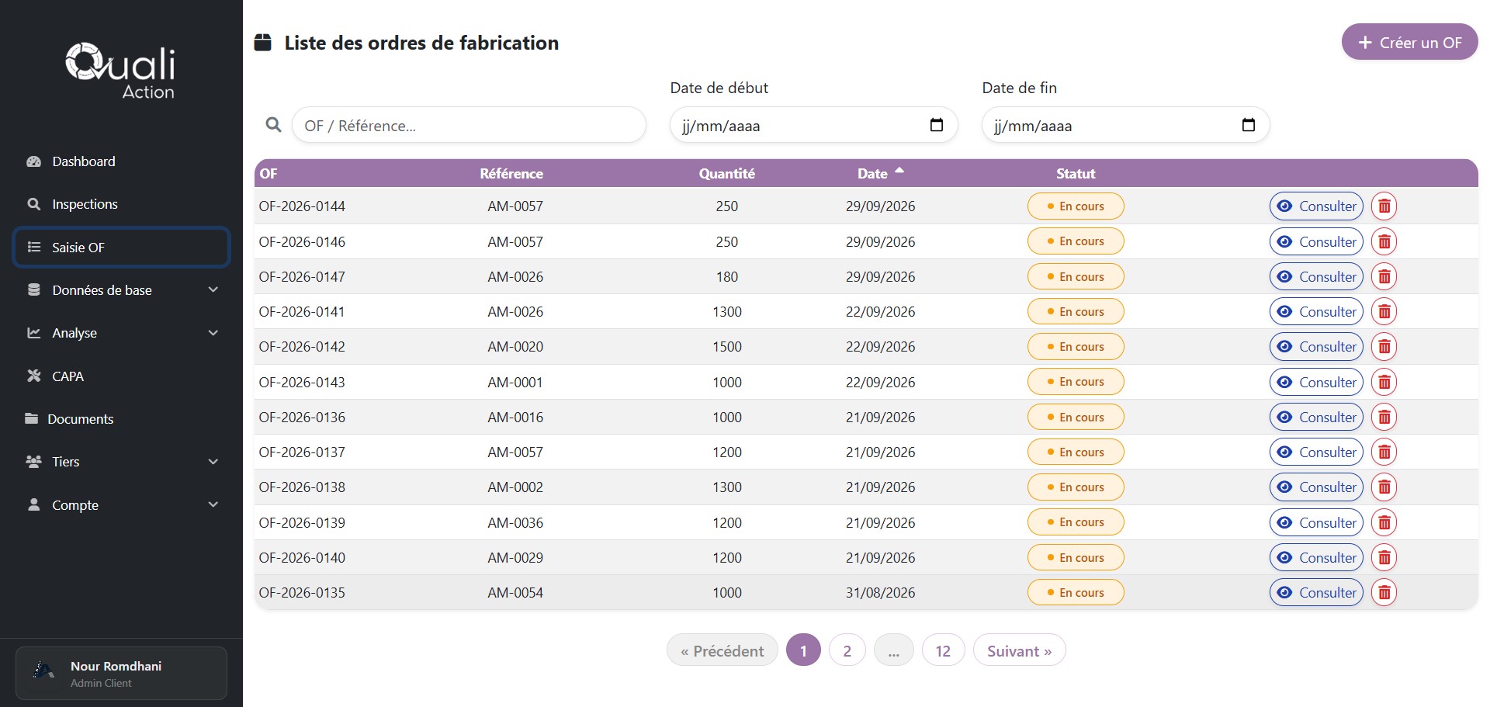Click the Statut column header
The height and width of the screenshot is (707, 1490).
point(1076,174)
